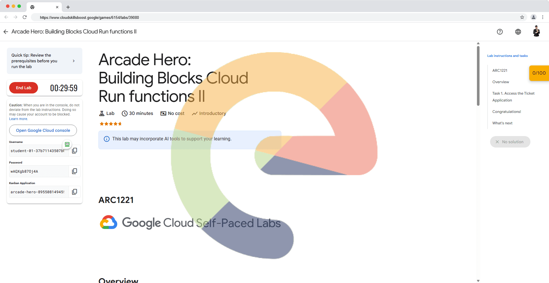Go back using the page header arrow

6,32
